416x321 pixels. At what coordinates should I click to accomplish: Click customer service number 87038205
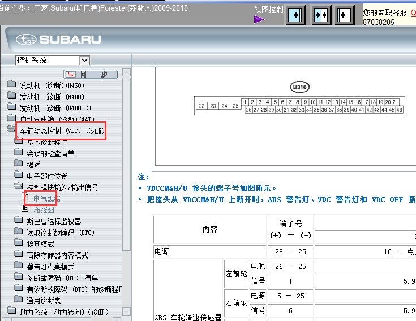tap(378, 22)
